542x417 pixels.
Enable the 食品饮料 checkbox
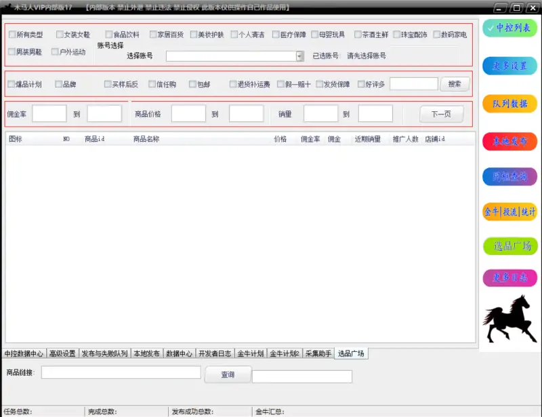point(109,35)
